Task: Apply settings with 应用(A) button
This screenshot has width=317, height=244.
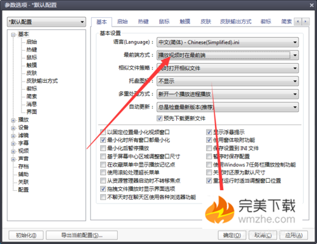Action: click(x=294, y=235)
